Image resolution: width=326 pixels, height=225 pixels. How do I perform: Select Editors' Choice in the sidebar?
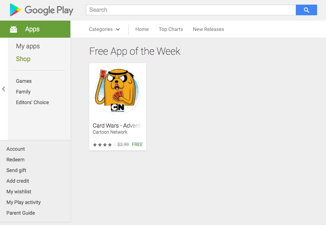pyautogui.click(x=32, y=102)
